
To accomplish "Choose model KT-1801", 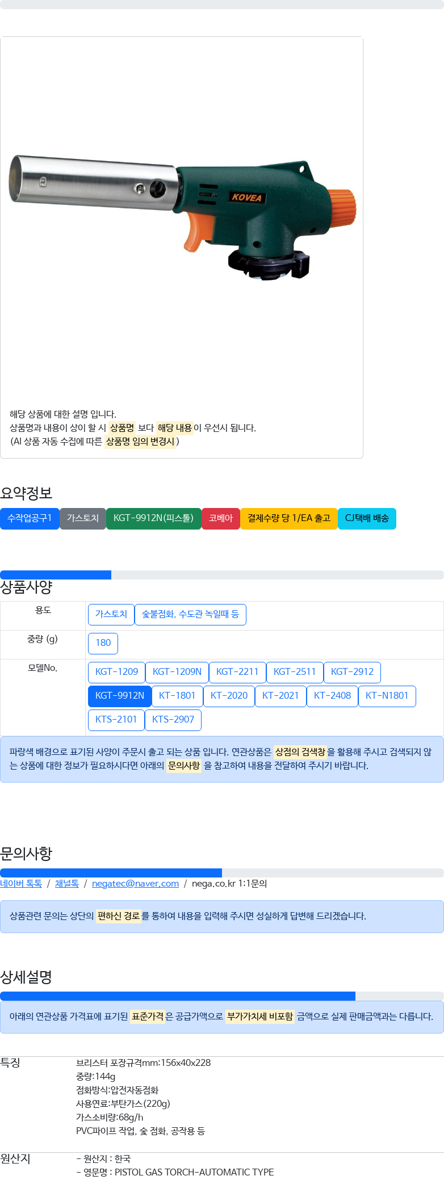I will pyautogui.click(x=177, y=696).
